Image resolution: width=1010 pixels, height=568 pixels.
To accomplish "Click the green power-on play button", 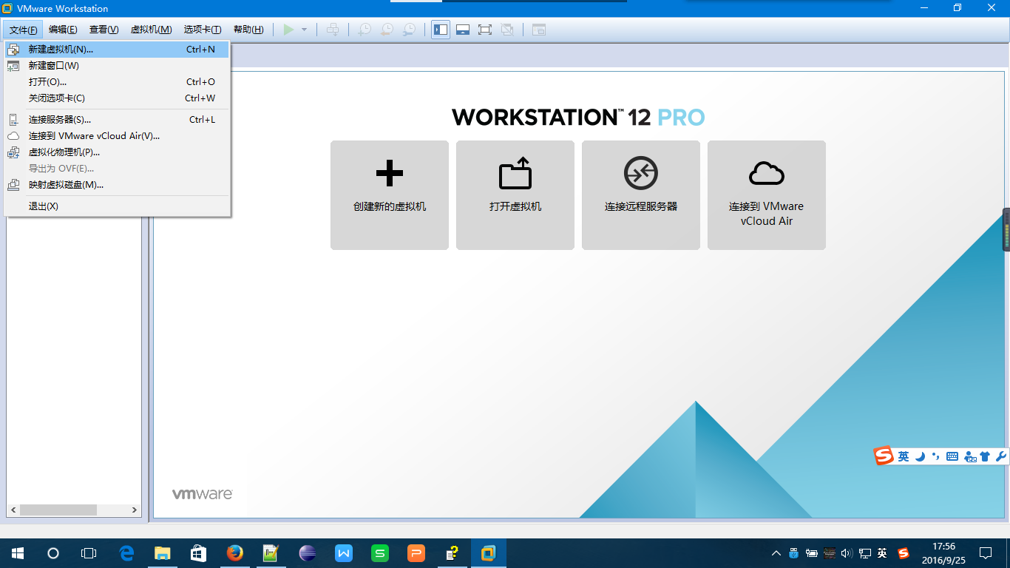I will [x=288, y=30].
